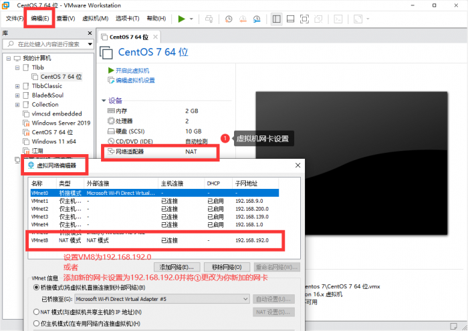Collapse the 设备 section arrow

104,101
